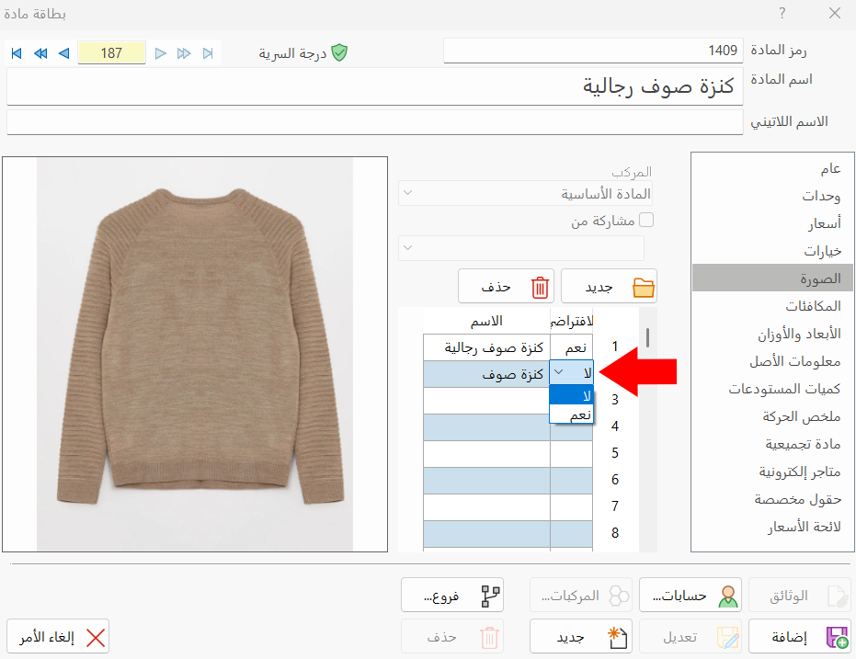Go to the last record navigation icon
Screen dimensions: 856x659
tap(208, 53)
